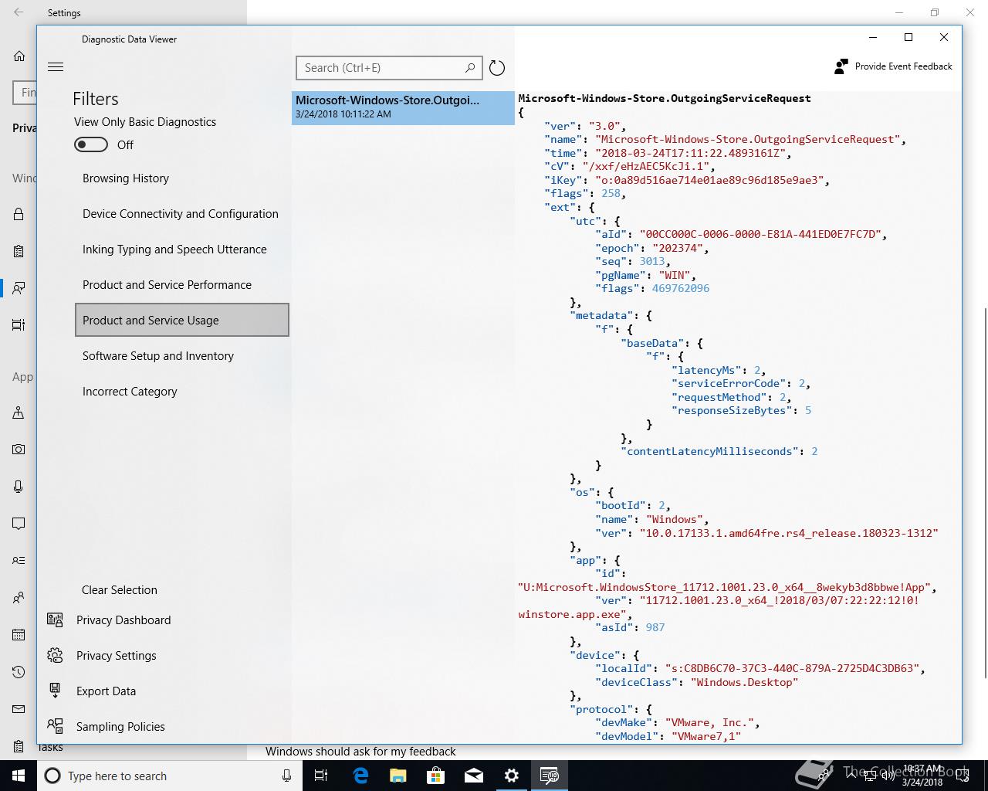The height and width of the screenshot is (791, 988).
Task: Click the Cortana microphone icon
Action: [x=286, y=776]
